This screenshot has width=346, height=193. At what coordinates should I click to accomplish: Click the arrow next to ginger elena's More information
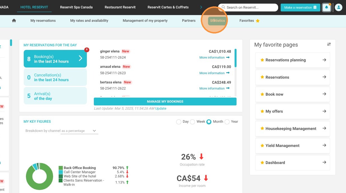coord(228,57)
